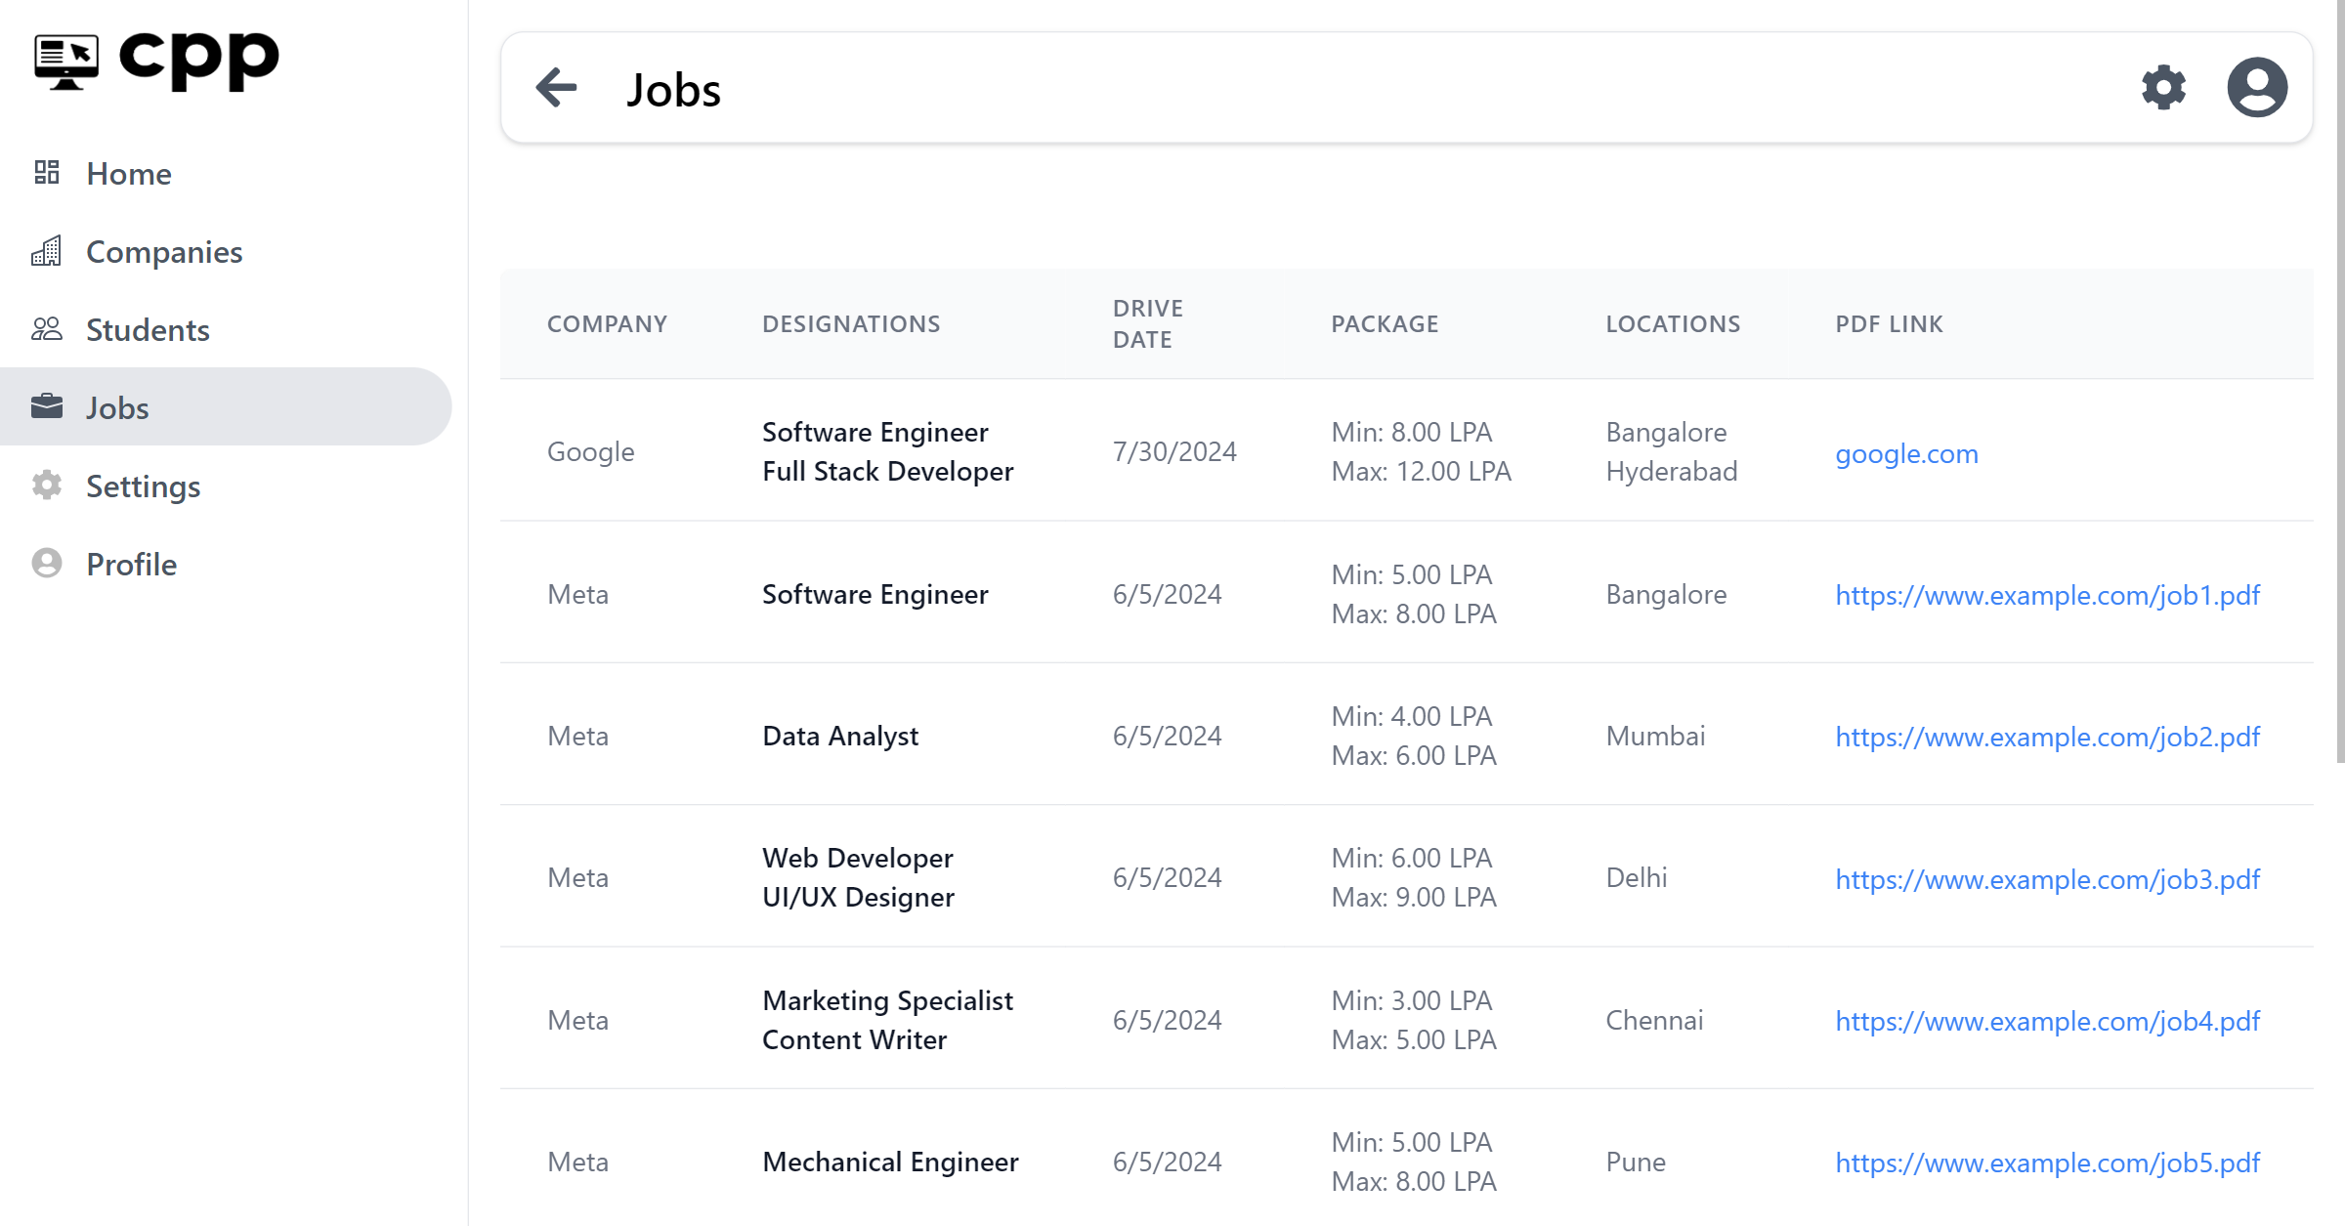Click the Jobs briefcase icon
Image resolution: width=2345 pixels, height=1226 pixels.
point(47,406)
